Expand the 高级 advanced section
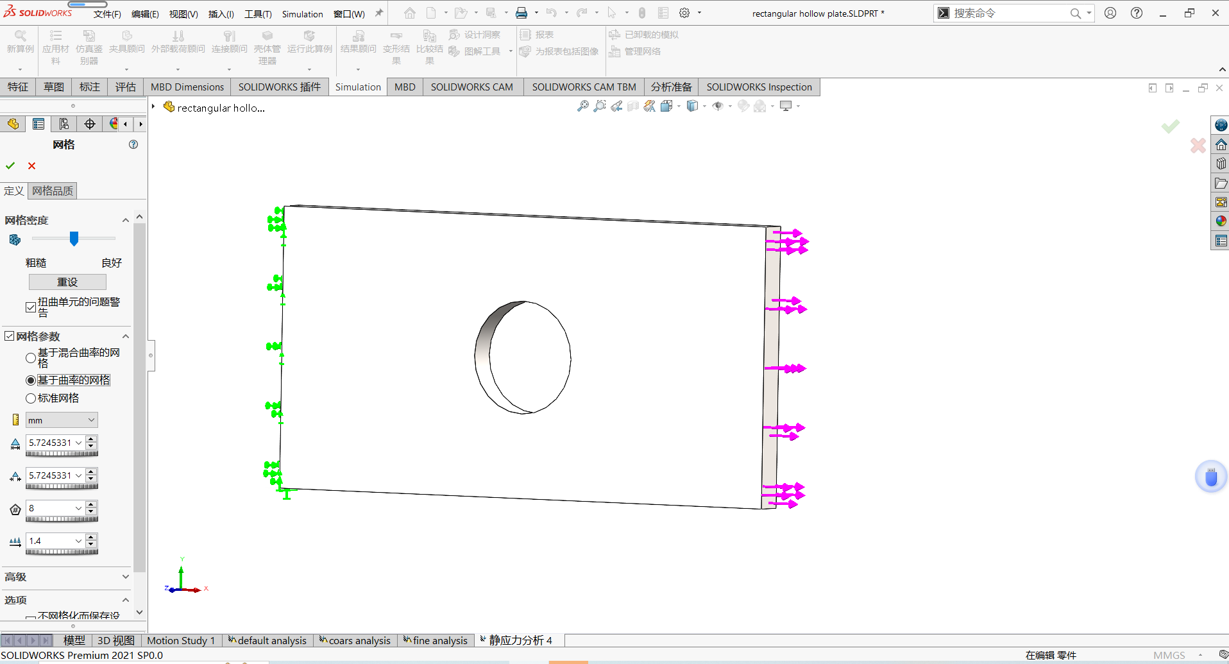Screen dimensions: 1229x664 coord(126,577)
